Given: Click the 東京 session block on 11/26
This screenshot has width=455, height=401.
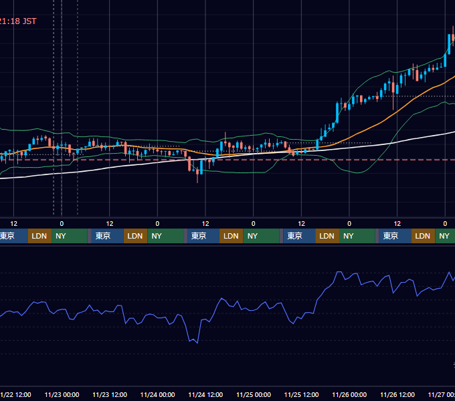Looking at the screenshot, I should 395,236.
